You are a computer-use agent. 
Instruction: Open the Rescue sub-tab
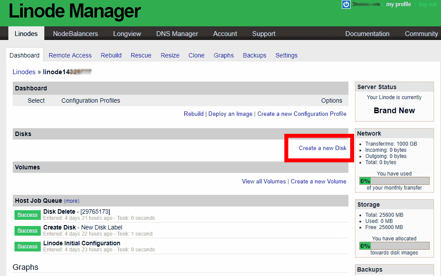click(x=141, y=55)
